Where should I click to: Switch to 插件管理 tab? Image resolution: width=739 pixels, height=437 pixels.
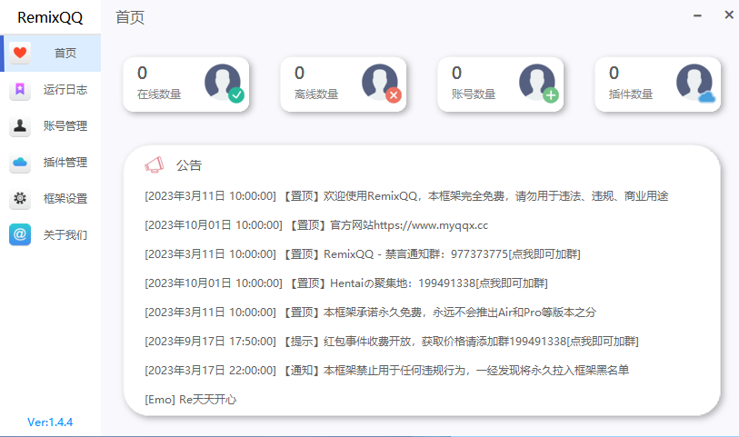(x=50, y=162)
